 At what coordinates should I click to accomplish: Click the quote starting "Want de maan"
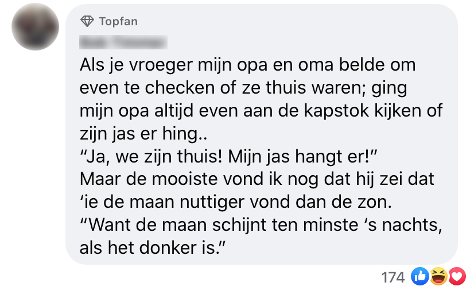[x=262, y=225]
